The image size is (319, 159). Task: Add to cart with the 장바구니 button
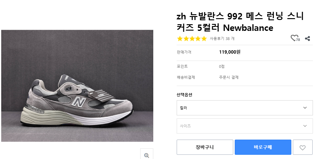[205, 147]
